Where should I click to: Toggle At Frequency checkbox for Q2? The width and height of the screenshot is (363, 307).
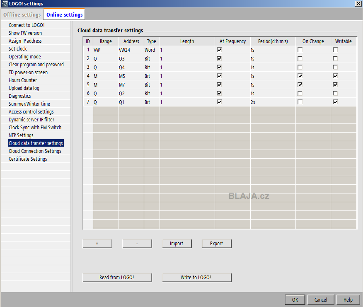(219, 93)
